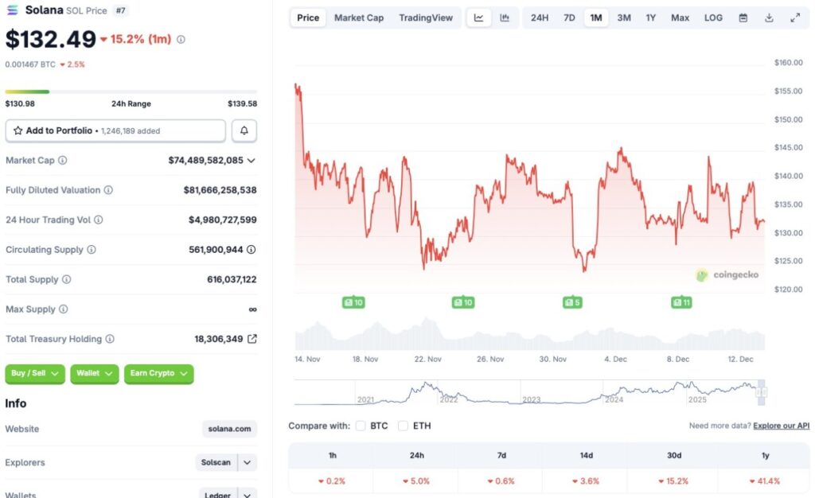Click the Circulating Supply info icon
Image resolution: width=815 pixels, height=498 pixels.
tap(92, 250)
